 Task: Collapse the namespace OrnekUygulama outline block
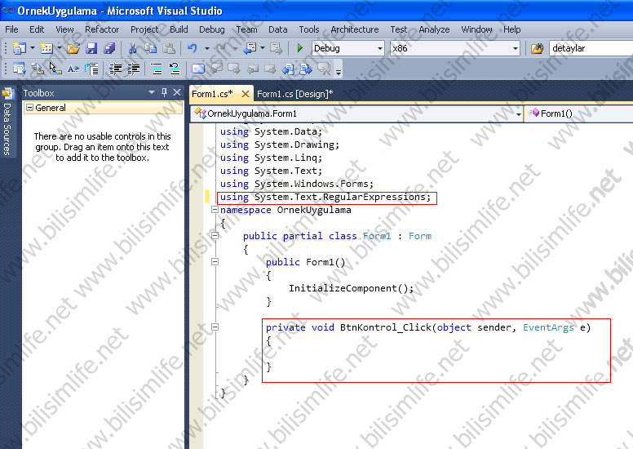pyautogui.click(x=215, y=210)
